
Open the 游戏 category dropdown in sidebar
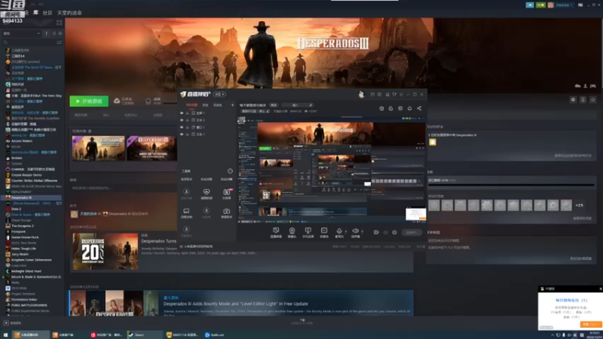[x=22, y=33]
